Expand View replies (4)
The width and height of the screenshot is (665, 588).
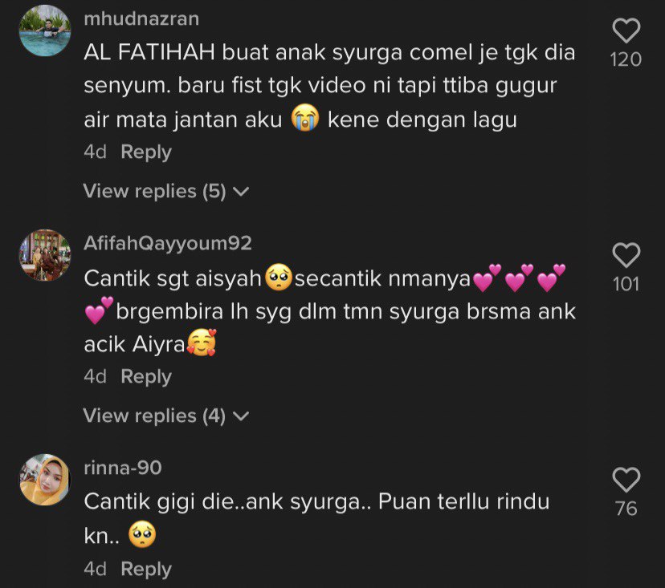click(165, 416)
